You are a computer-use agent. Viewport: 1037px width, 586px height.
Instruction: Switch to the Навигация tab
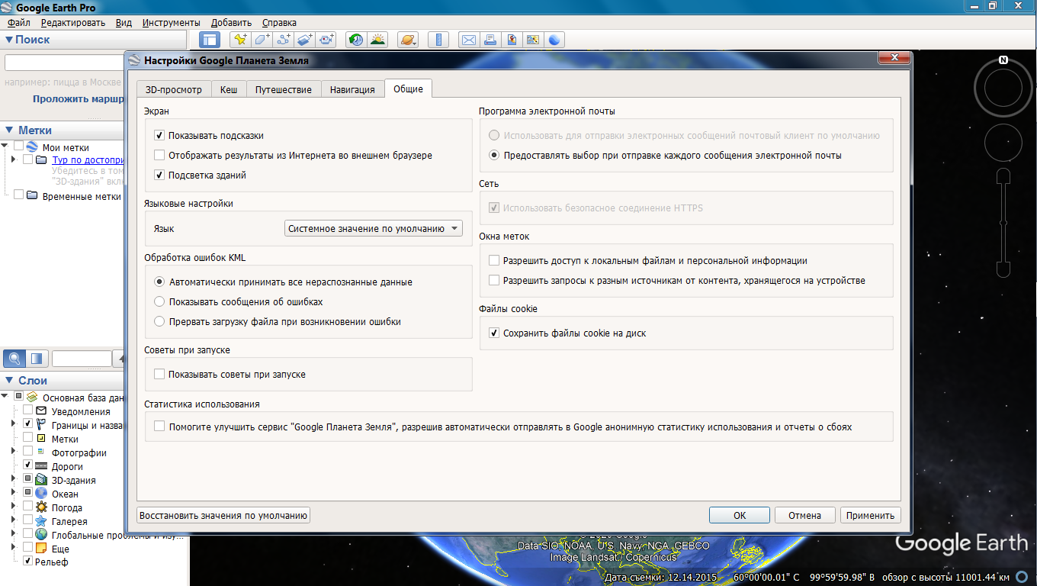[x=352, y=89]
